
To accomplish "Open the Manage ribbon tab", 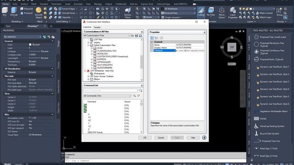I will pyautogui.click(x=97, y=4).
